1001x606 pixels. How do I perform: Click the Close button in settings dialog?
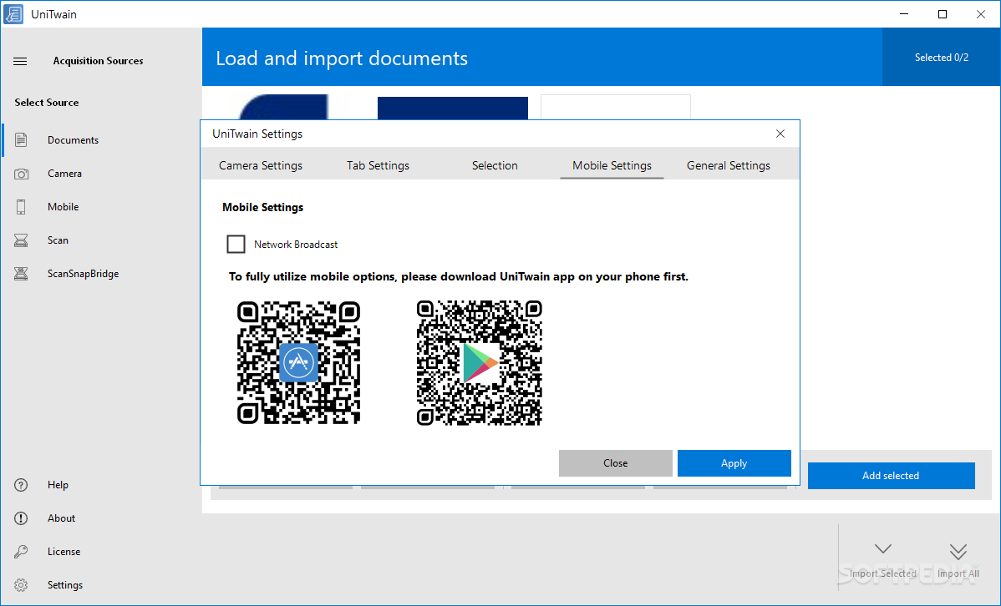(x=616, y=463)
